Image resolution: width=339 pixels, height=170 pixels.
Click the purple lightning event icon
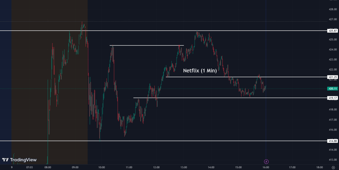tap(266, 162)
